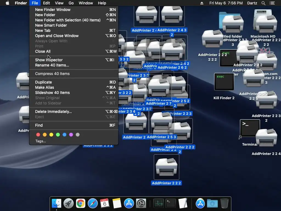Open Terminal icon in the Dock
The image size is (281, 211).
pyautogui.click(x=171, y=204)
